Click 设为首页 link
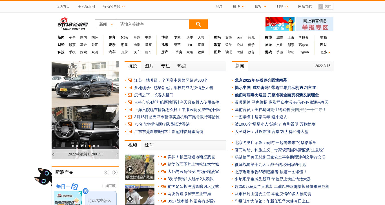This screenshot has width=385, height=205. (x=63, y=6)
